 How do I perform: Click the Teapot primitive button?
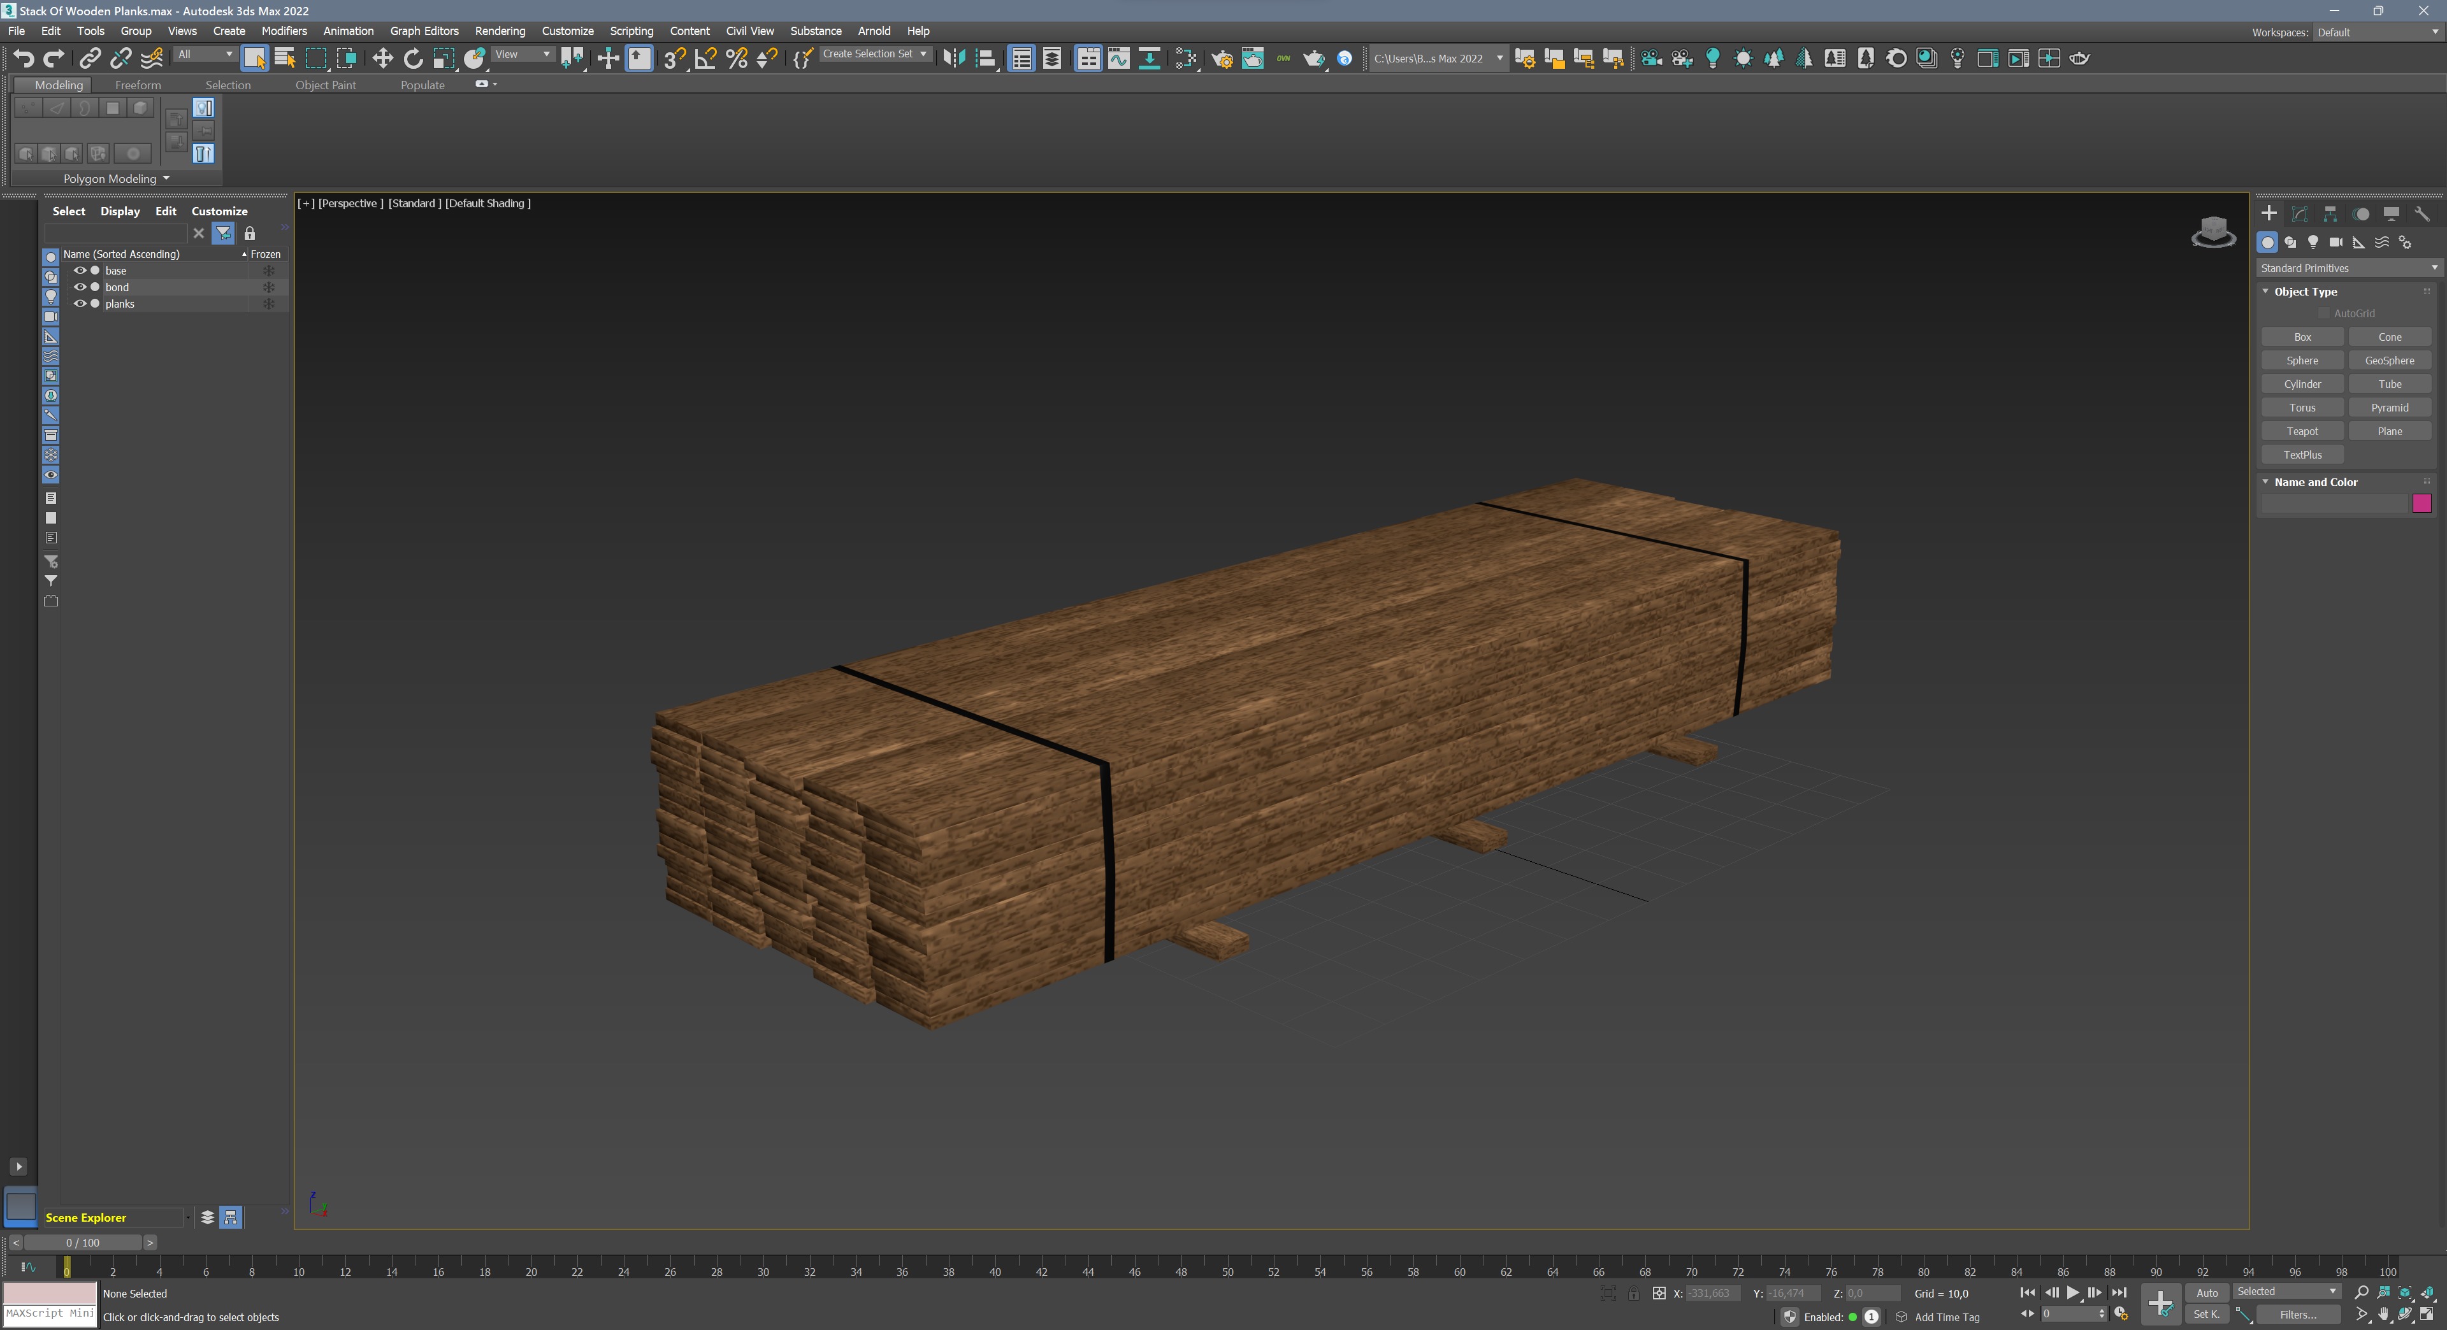2302,431
